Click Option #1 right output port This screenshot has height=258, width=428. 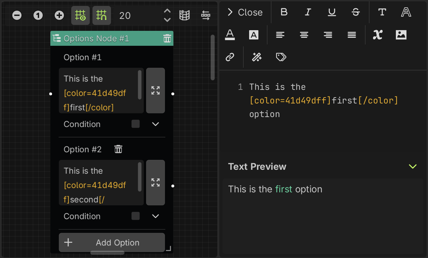click(173, 94)
